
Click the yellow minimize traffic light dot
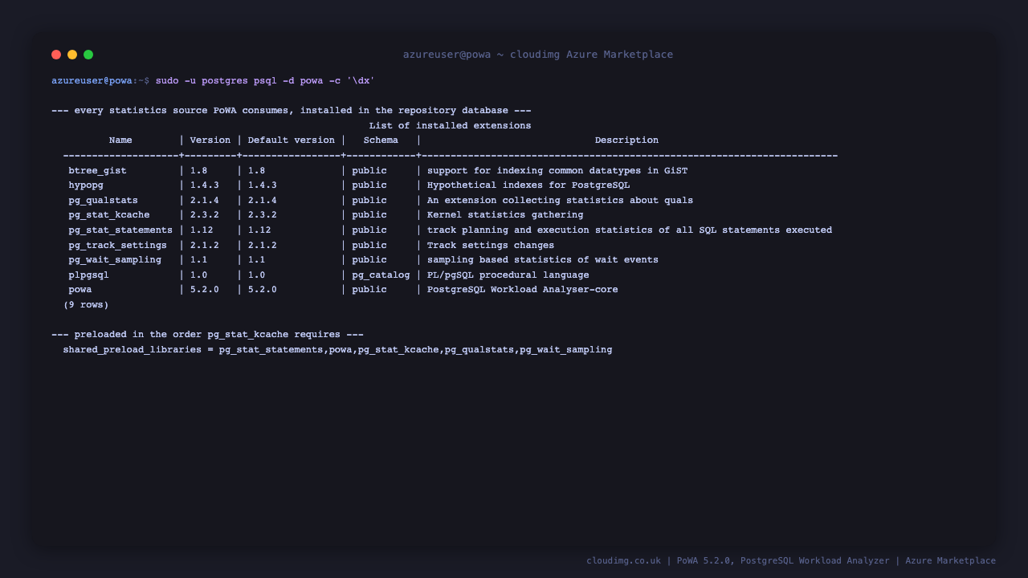[72, 55]
